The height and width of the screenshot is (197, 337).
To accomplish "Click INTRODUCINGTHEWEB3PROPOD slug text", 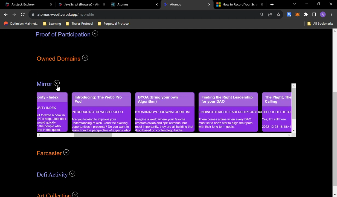I will coord(97,112).
